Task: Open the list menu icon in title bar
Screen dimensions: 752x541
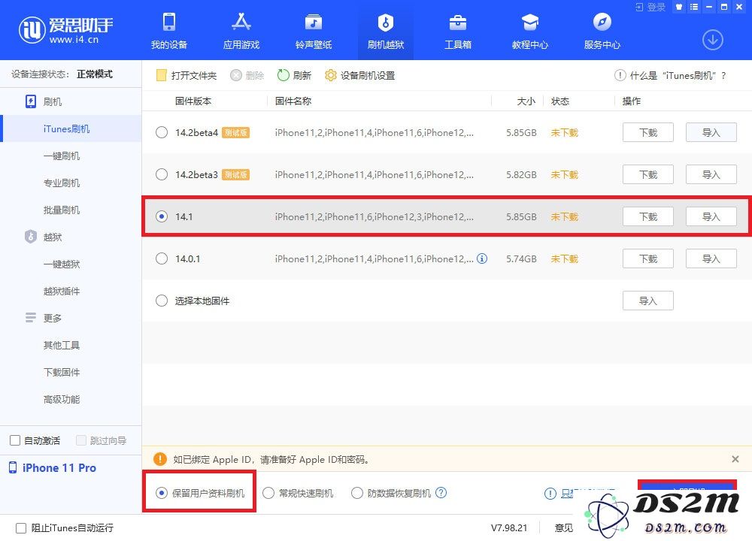Action: (694, 7)
